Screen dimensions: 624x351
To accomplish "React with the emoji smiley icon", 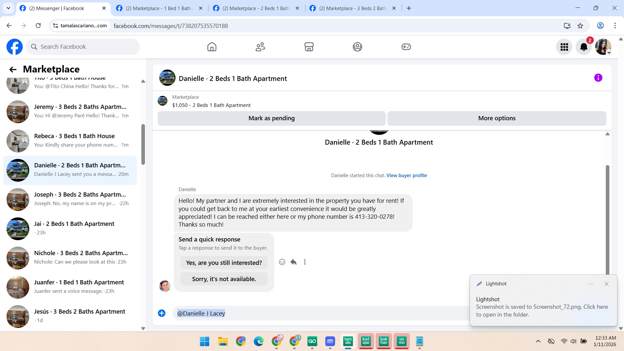I will pyautogui.click(x=282, y=262).
